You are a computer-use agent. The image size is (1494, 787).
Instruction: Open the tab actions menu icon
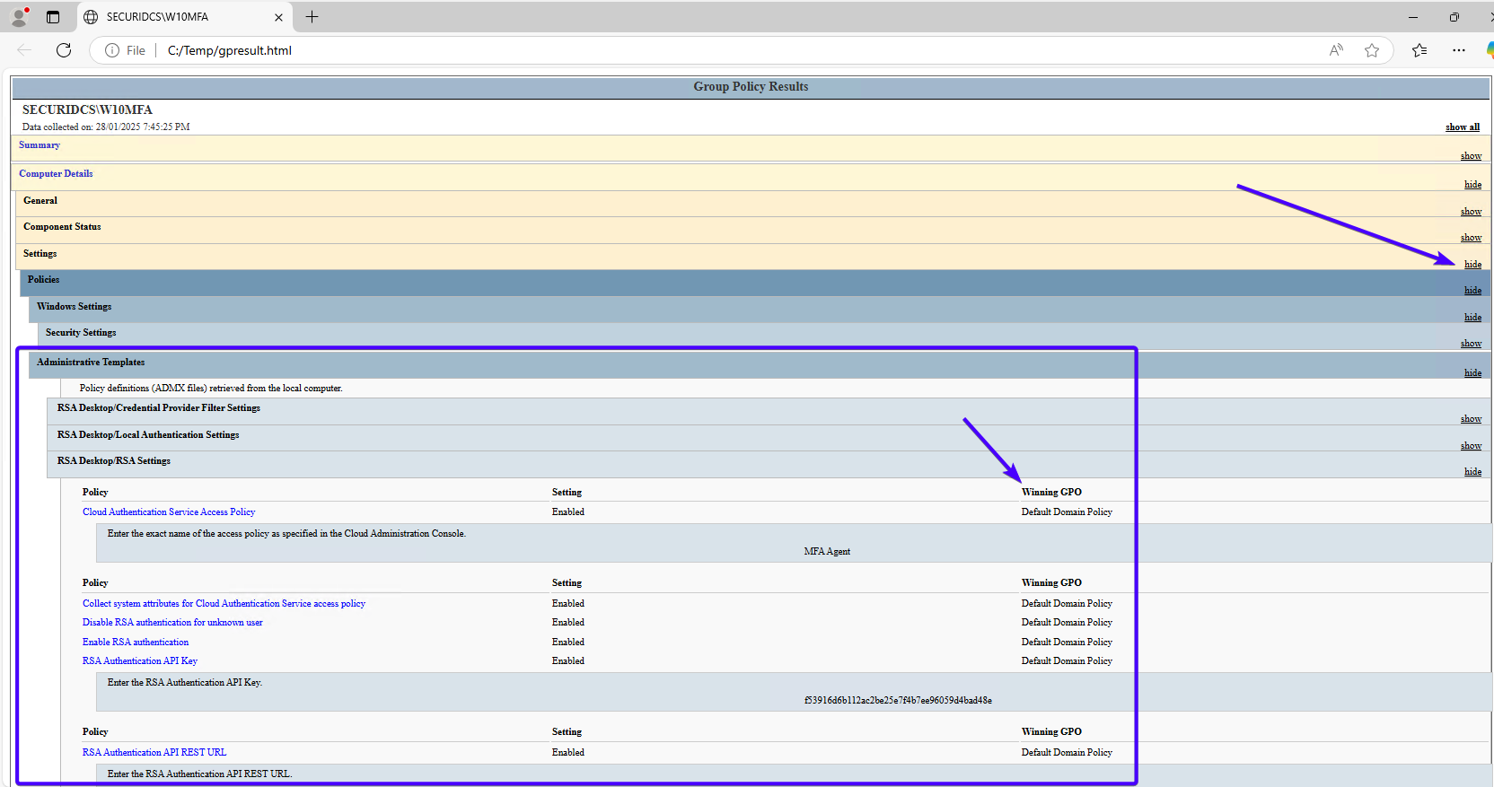pyautogui.click(x=53, y=17)
